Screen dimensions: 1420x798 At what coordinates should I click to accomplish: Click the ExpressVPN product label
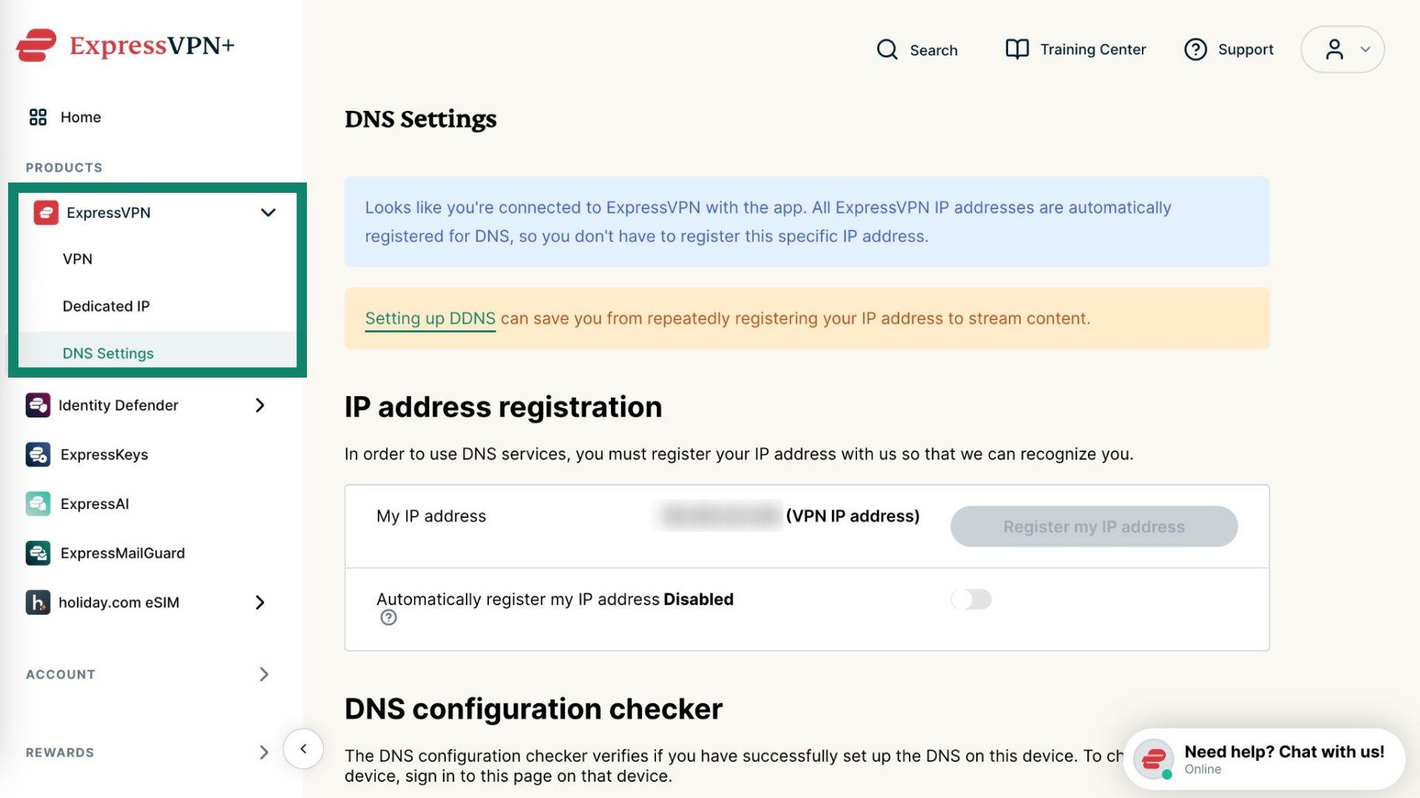[109, 213]
